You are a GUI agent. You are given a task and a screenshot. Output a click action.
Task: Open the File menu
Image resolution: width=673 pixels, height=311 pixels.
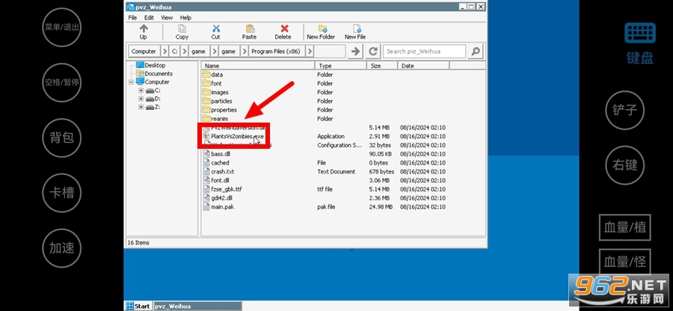click(x=132, y=18)
